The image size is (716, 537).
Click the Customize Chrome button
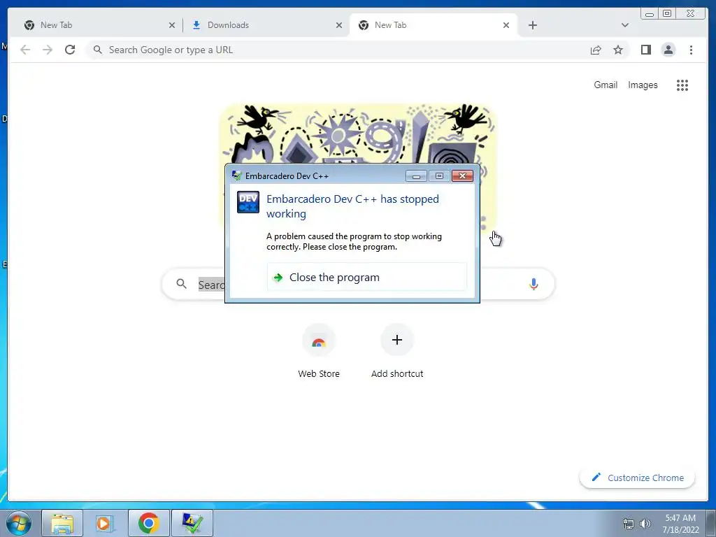tap(638, 478)
